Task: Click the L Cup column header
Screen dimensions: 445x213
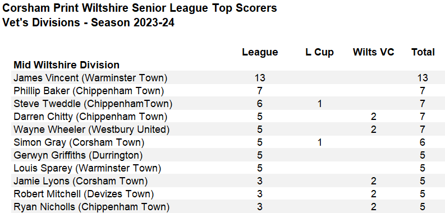Action: pos(319,52)
